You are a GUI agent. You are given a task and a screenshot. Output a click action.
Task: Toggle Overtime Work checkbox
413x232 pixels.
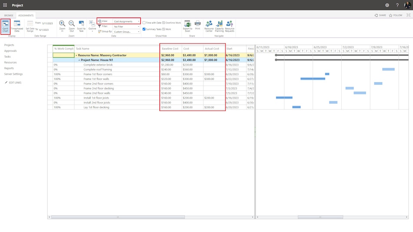pyautogui.click(x=163, y=23)
